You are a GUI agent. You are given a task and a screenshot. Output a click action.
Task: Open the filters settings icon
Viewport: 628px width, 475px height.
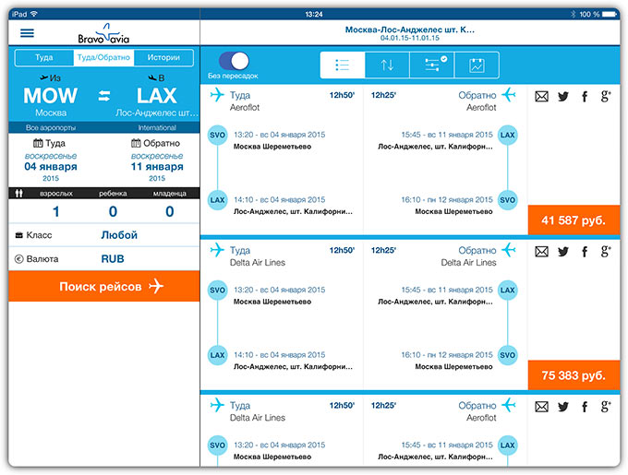coord(432,65)
